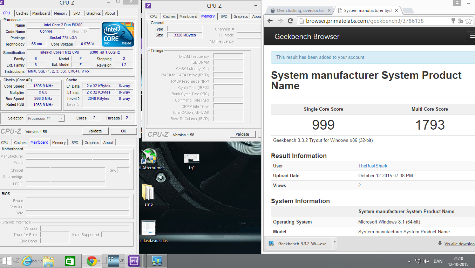Select the fg1 desktop file

pyautogui.click(x=191, y=162)
